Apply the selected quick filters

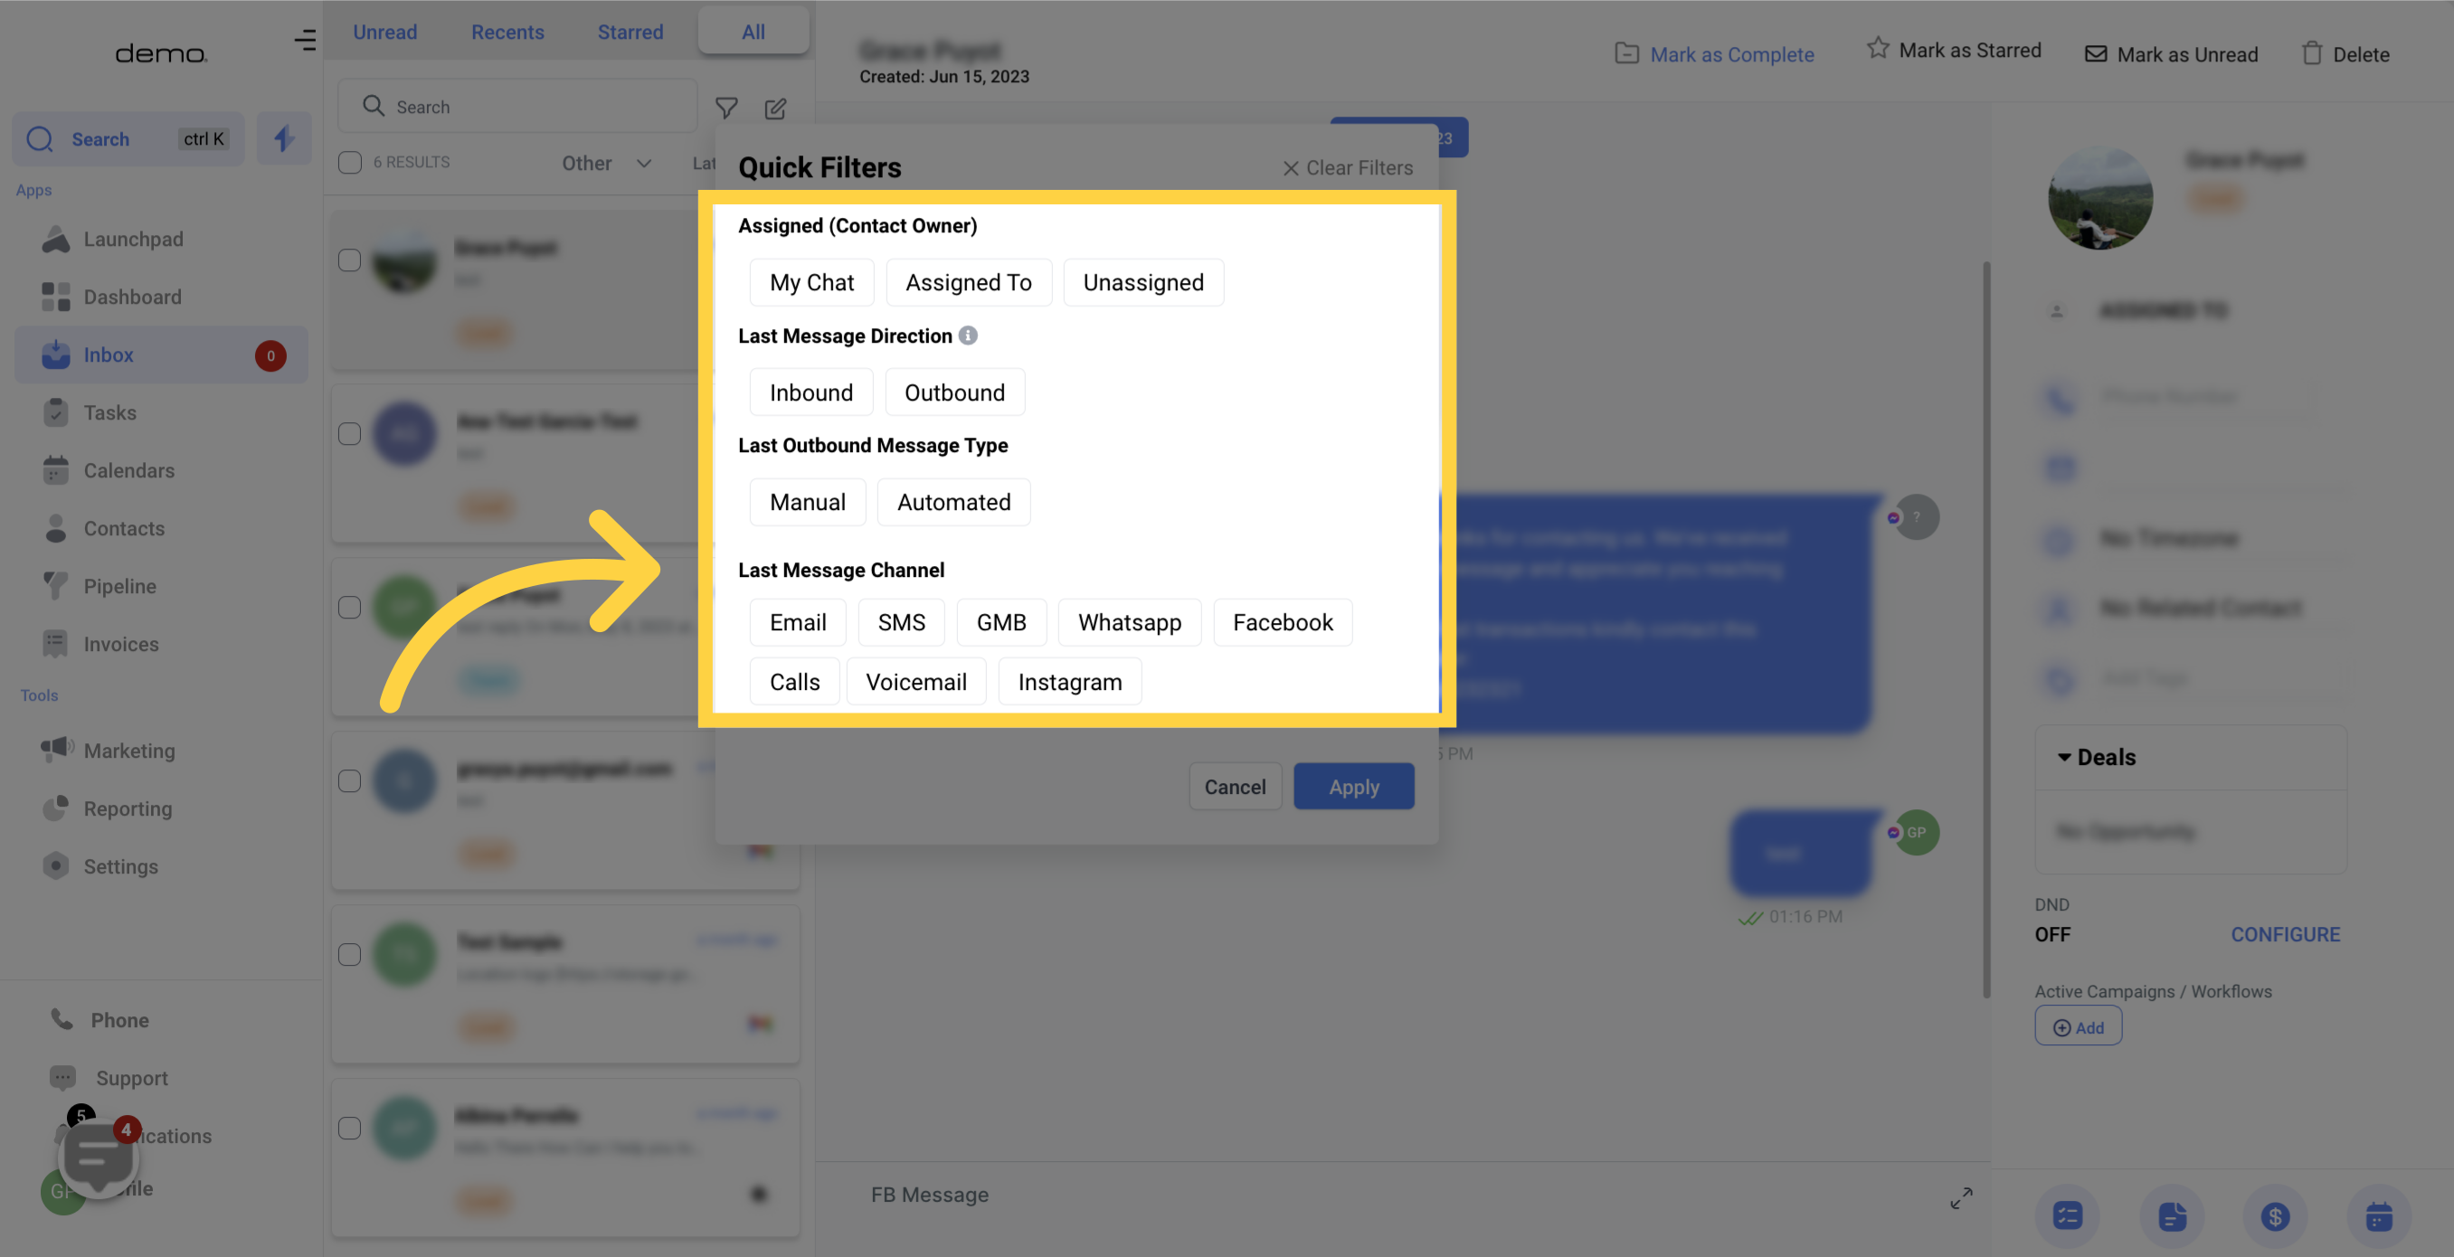click(x=1353, y=786)
